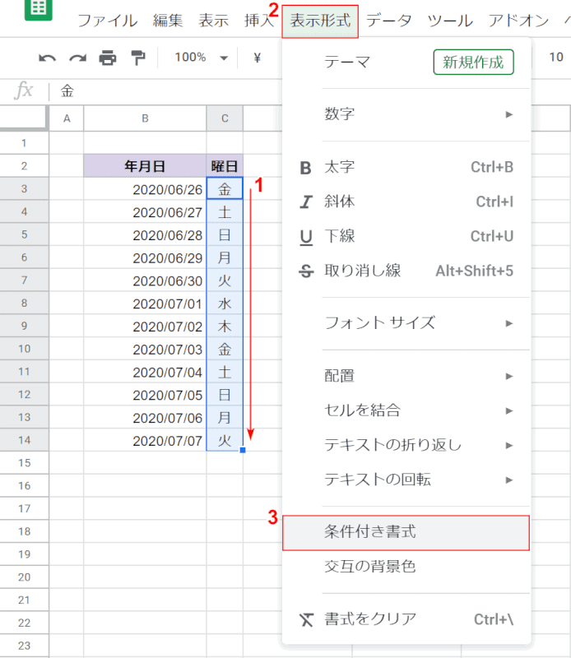
Task: Click cell with date 2020/06/26
Action: 145,189
